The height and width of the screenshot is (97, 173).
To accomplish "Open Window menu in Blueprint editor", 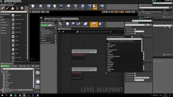I will [59, 21].
